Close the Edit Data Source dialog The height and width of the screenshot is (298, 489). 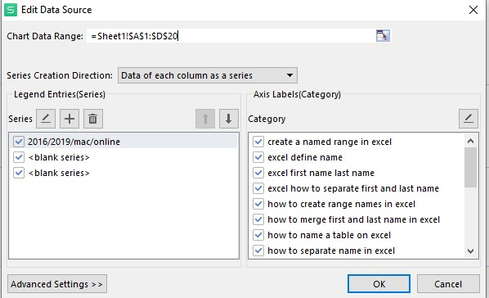[x=473, y=10]
